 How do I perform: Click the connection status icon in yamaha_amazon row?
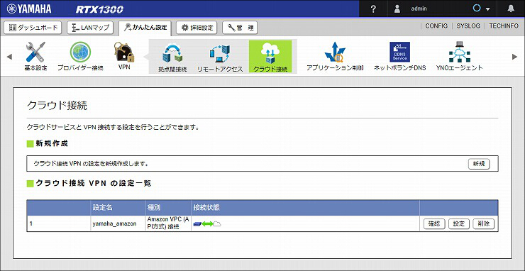[x=207, y=223]
